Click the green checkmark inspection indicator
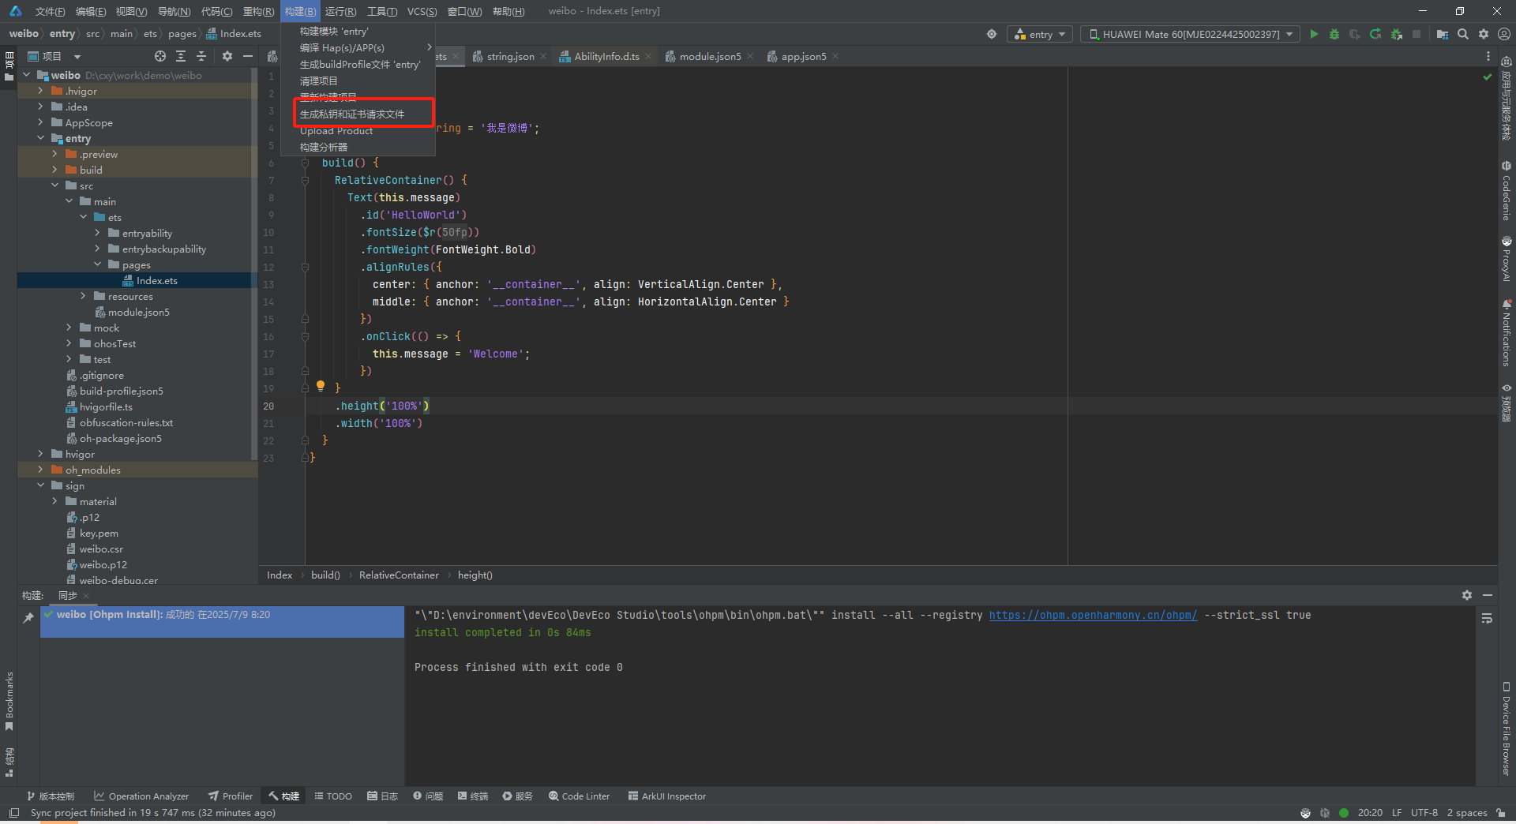1516x824 pixels. pyautogui.click(x=1488, y=77)
